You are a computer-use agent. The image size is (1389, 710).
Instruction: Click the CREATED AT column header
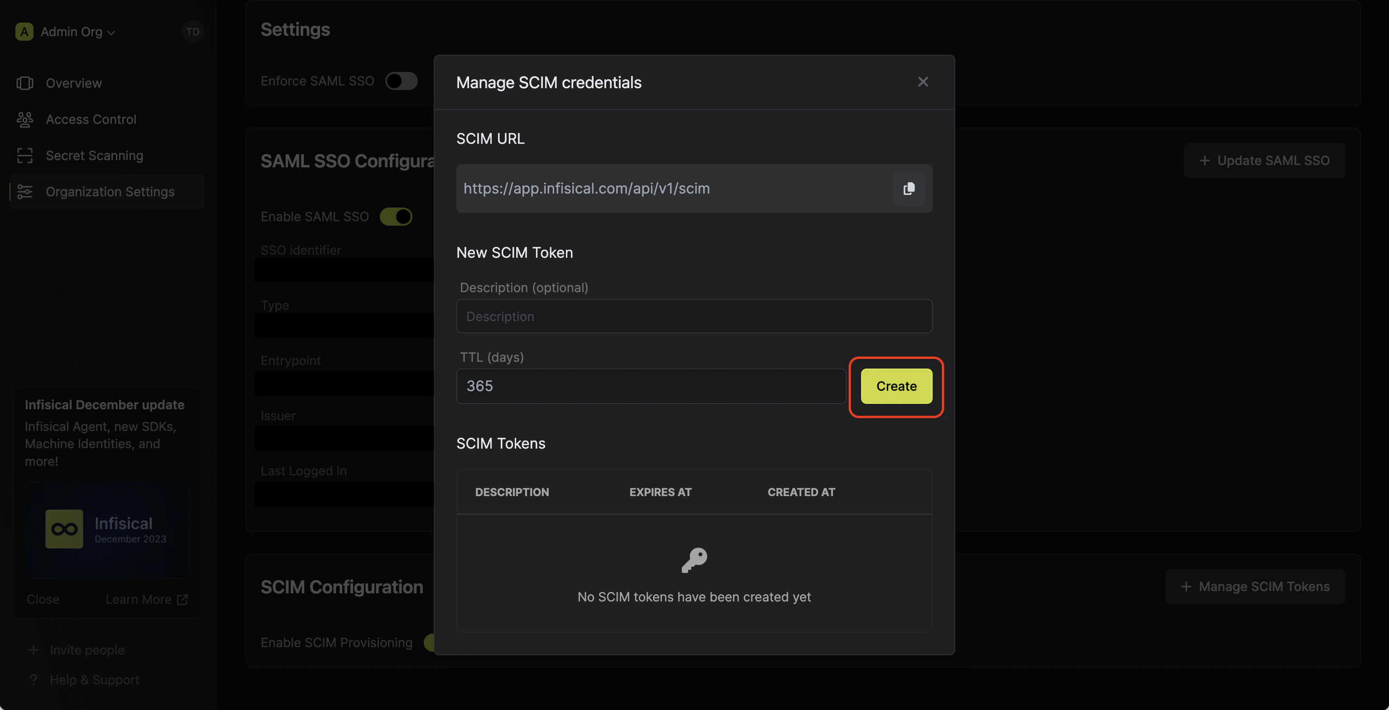[x=801, y=492]
